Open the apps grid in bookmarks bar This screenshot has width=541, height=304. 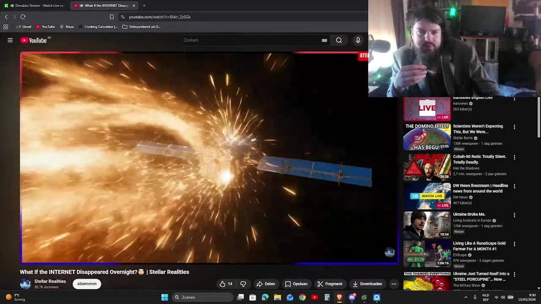coord(5,27)
